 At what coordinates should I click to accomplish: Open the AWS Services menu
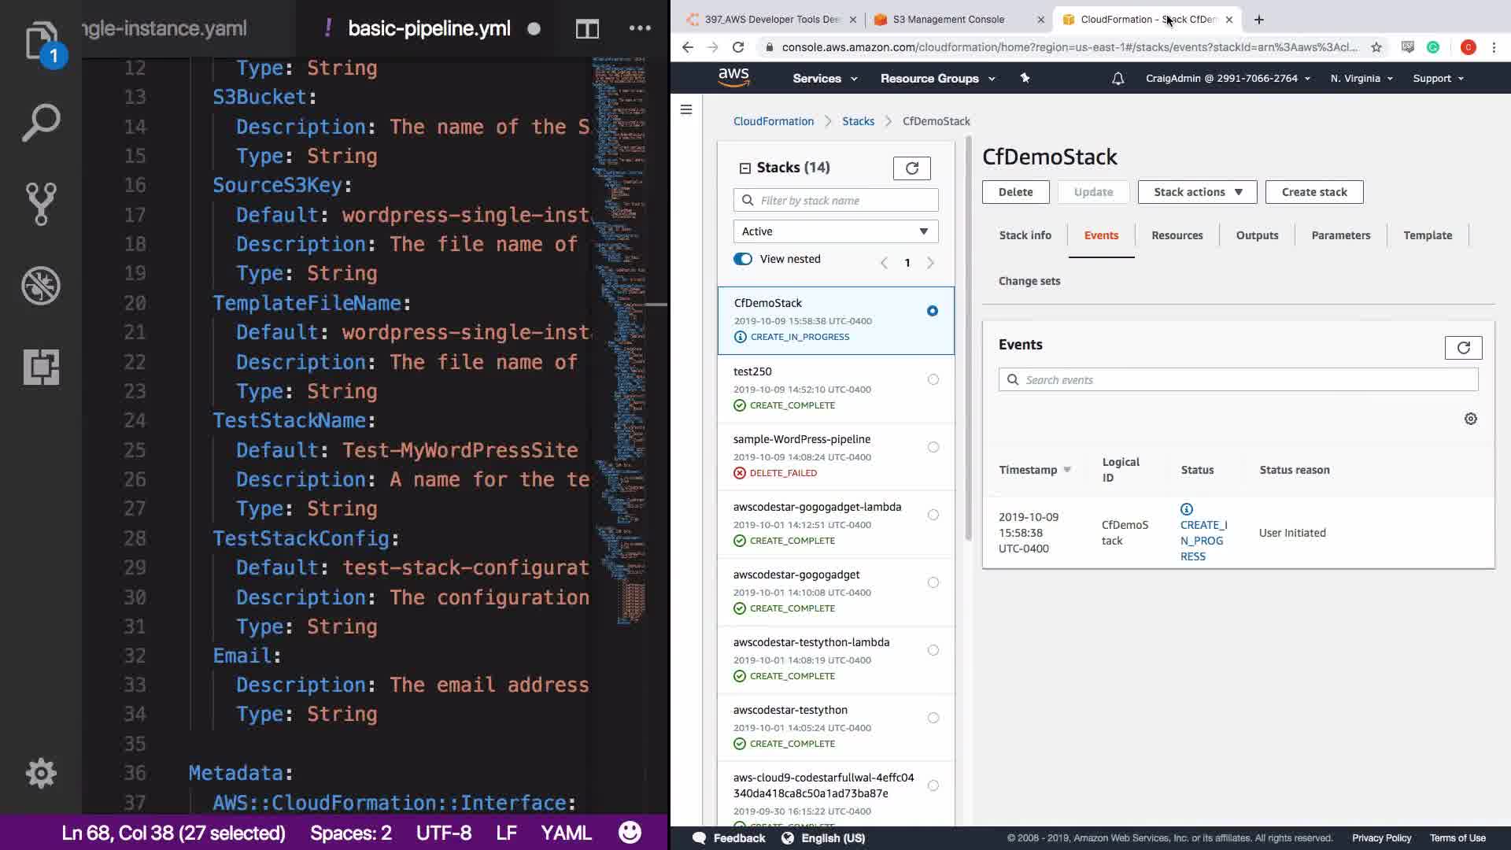pyautogui.click(x=824, y=79)
